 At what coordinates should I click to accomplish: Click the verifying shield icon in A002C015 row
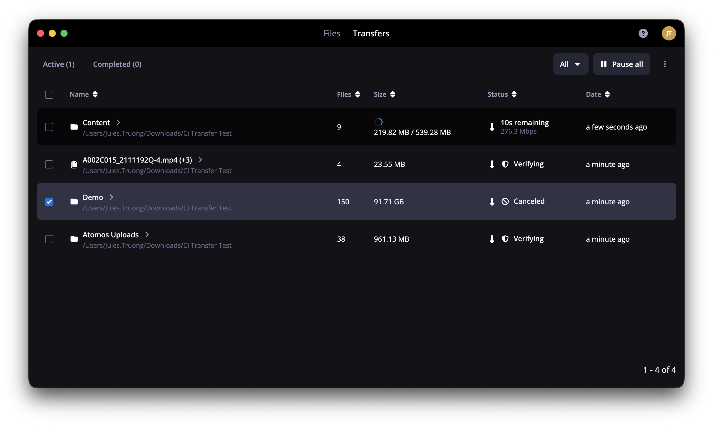pyautogui.click(x=505, y=164)
